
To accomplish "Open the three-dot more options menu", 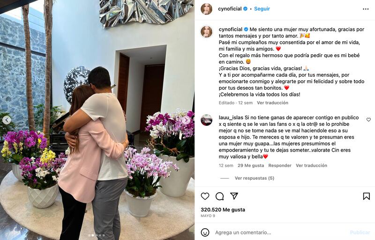I will point(366,9).
